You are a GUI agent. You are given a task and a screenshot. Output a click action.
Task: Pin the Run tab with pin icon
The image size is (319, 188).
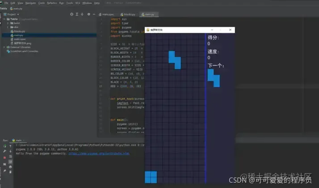pyautogui.click(x=4, y=171)
